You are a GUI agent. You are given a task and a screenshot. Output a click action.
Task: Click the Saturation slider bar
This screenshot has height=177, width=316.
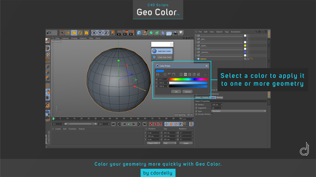(x=188, y=83)
